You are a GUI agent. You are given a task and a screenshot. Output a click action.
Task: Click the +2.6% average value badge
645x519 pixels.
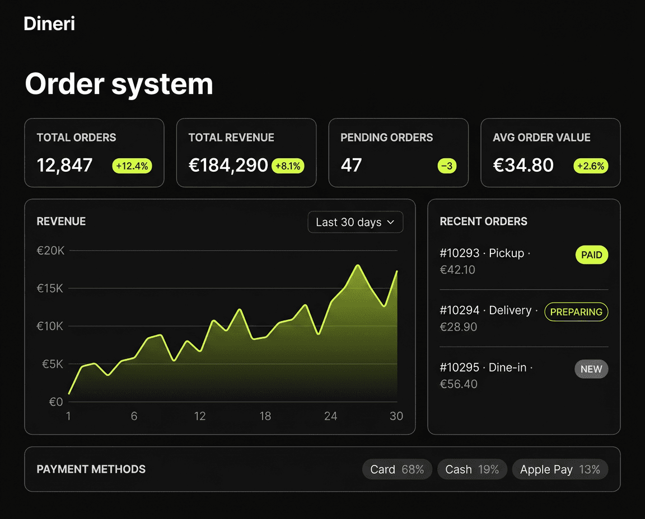coord(591,166)
